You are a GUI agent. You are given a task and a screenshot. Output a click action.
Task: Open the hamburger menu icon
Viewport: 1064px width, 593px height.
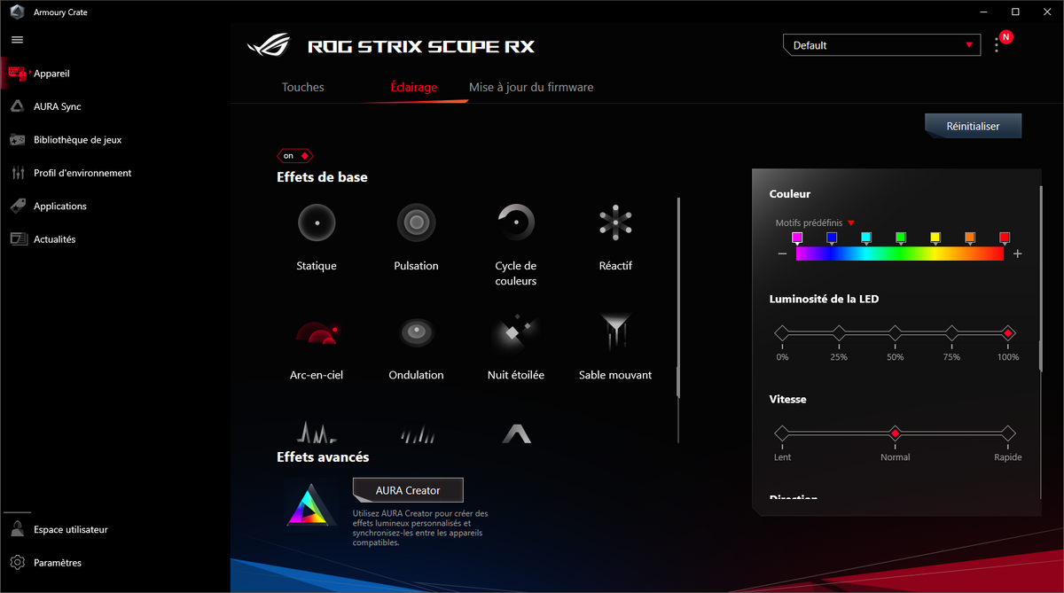point(17,40)
